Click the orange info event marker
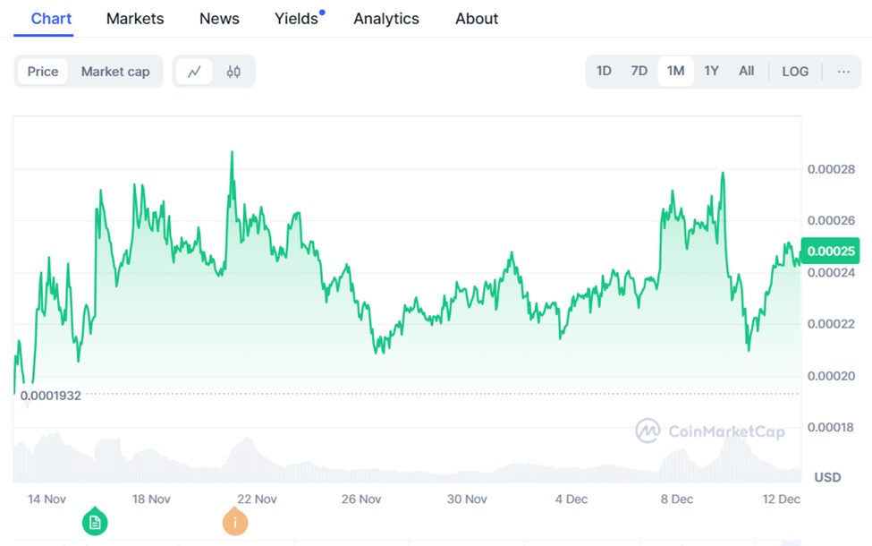 234,521
